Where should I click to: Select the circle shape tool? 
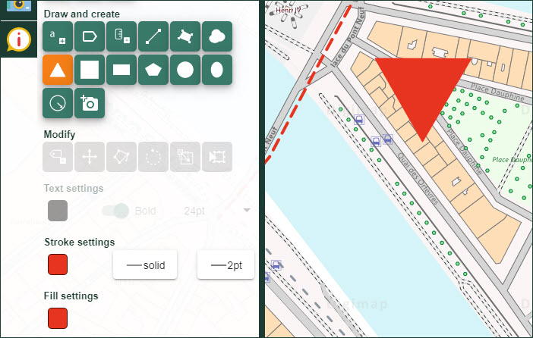pos(185,70)
